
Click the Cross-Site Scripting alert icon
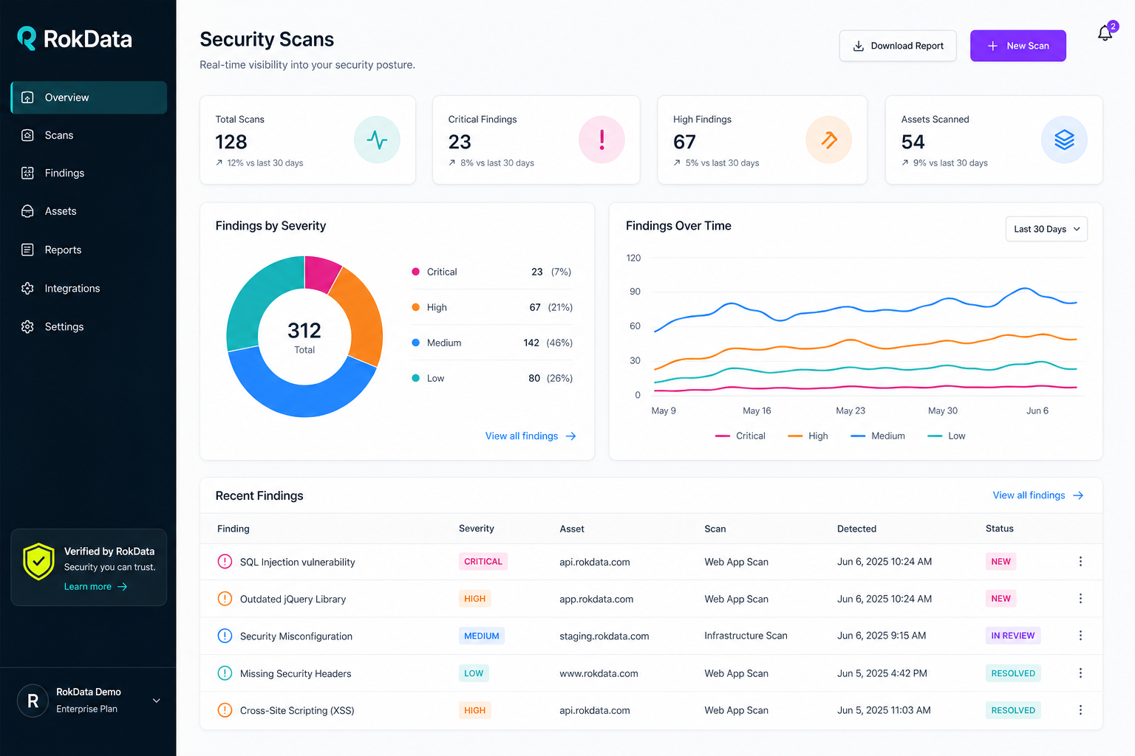pos(225,709)
